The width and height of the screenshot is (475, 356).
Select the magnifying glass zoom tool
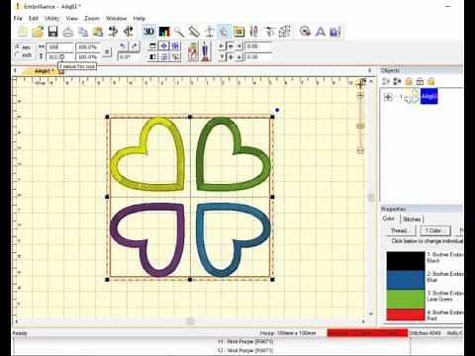point(179,32)
